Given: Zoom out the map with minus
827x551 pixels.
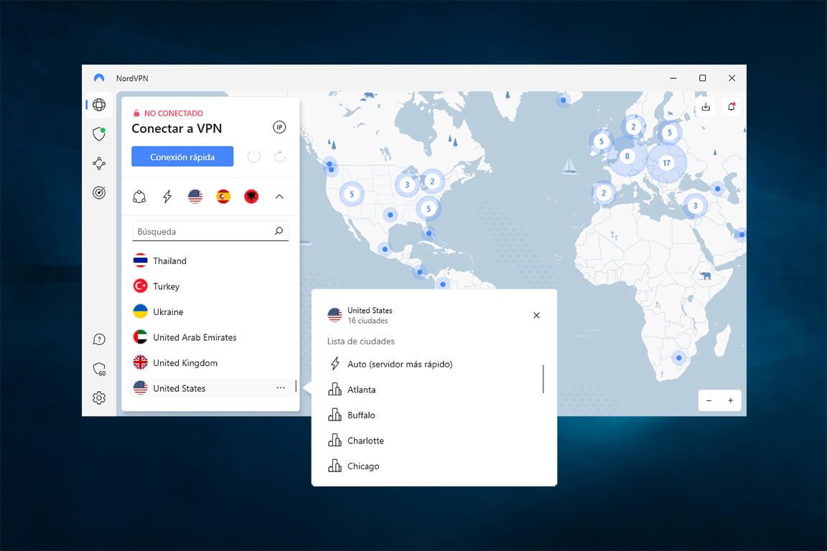Looking at the screenshot, I should tap(709, 401).
